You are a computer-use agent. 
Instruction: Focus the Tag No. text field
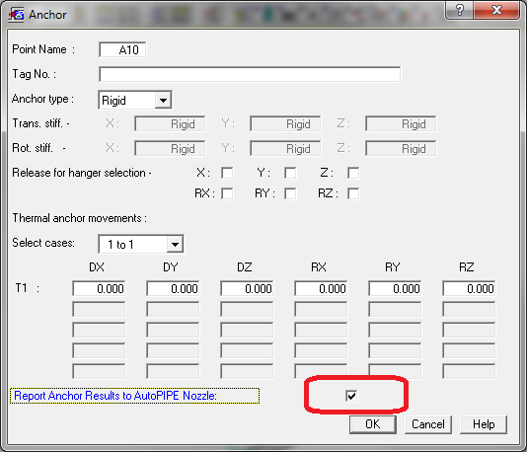pyautogui.click(x=250, y=74)
